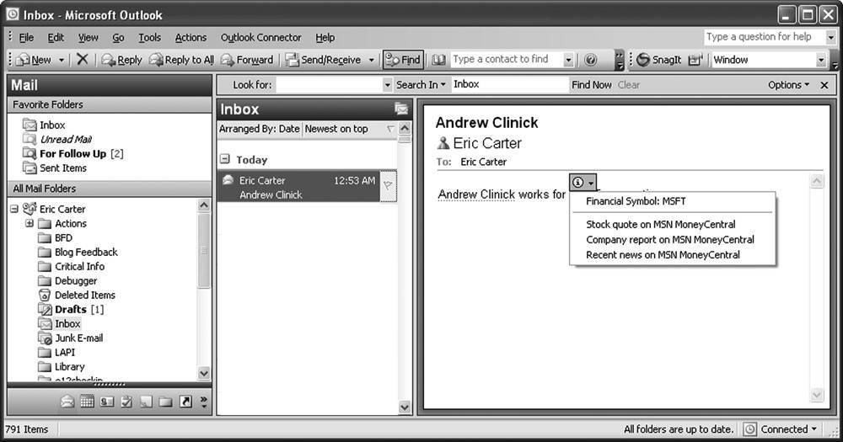This screenshot has height=442, width=843.
Task: Collapse the Today group
Action: coord(225,159)
